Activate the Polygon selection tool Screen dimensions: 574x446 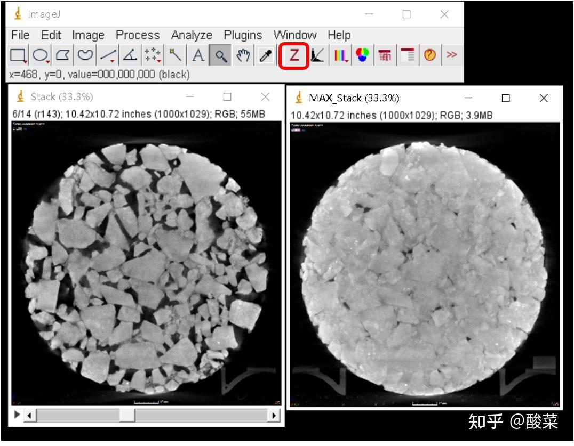[x=61, y=54]
